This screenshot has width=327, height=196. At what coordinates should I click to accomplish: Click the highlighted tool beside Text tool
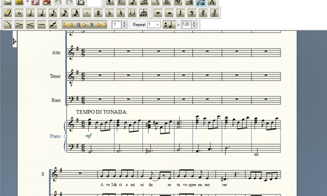[201, 2]
